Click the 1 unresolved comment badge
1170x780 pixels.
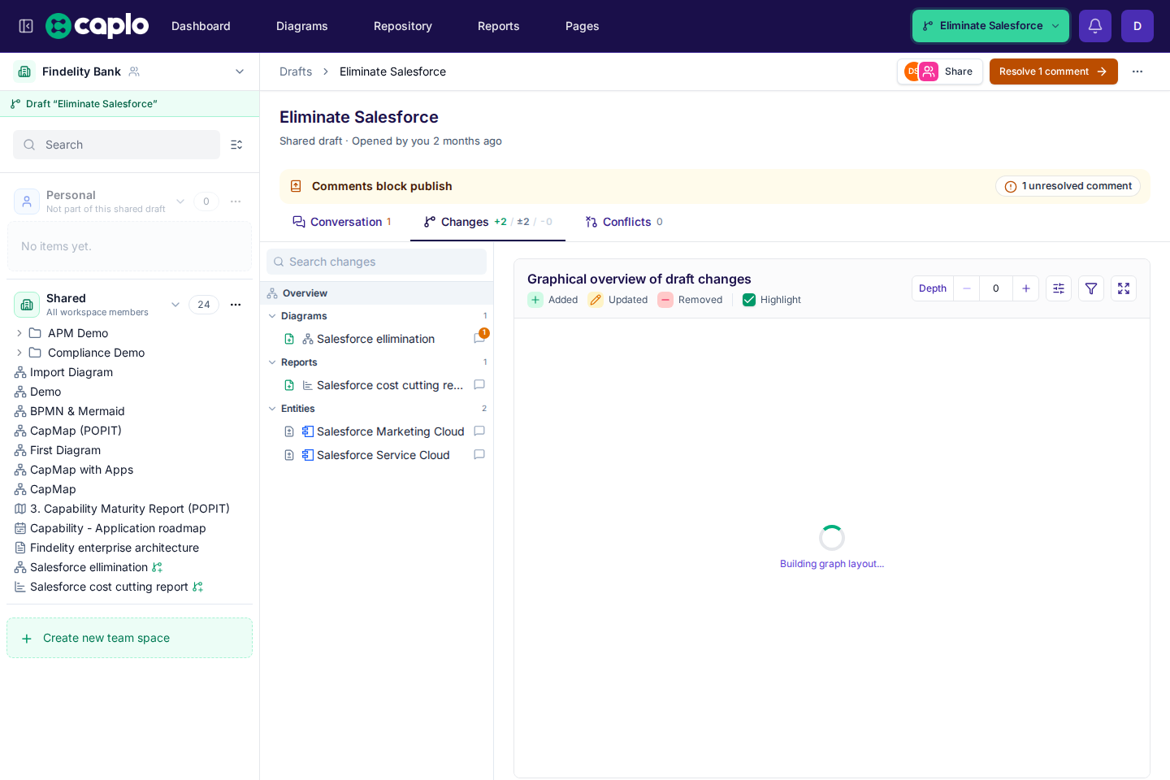pos(1068,186)
